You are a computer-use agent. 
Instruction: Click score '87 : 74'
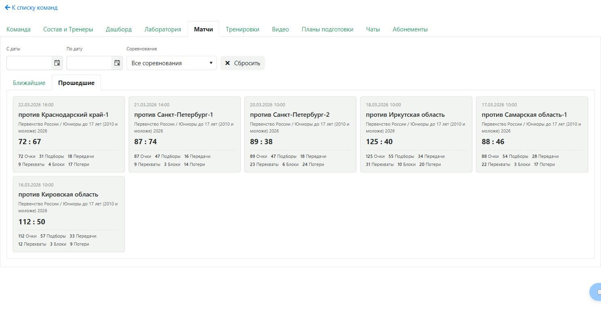[x=145, y=141]
